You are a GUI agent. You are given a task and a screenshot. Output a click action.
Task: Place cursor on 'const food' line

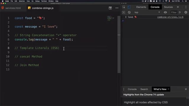click(x=30, y=18)
